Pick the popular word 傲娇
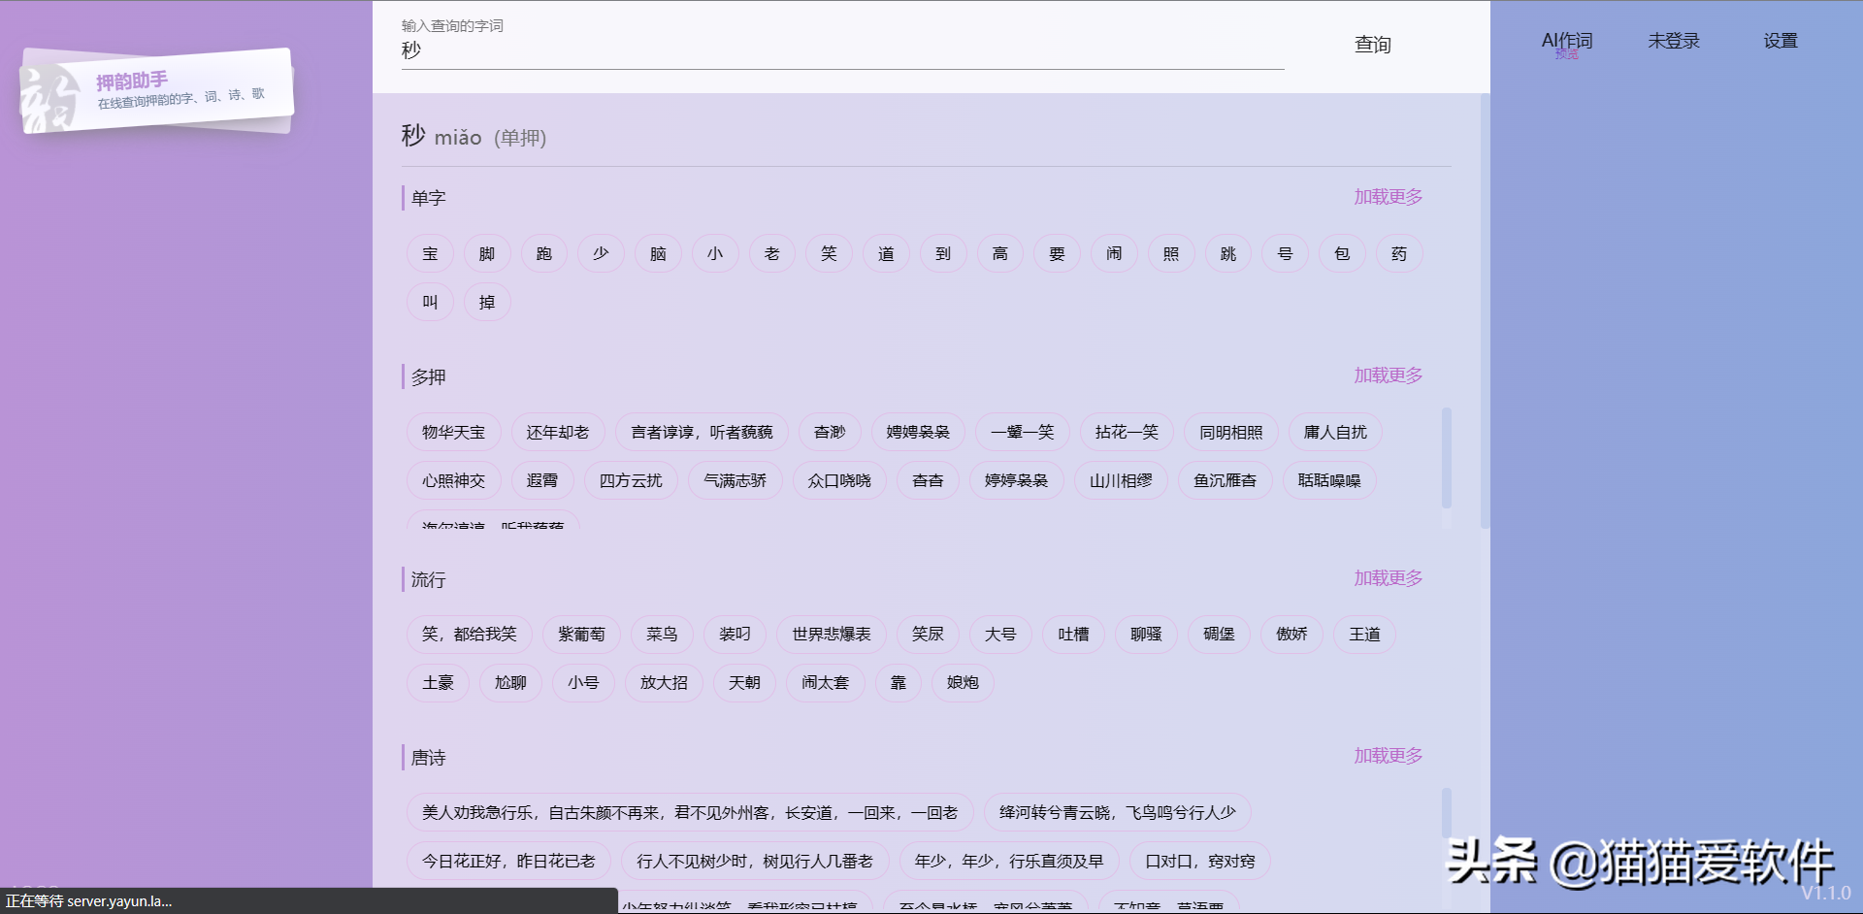The height and width of the screenshot is (914, 1863). click(x=1291, y=635)
